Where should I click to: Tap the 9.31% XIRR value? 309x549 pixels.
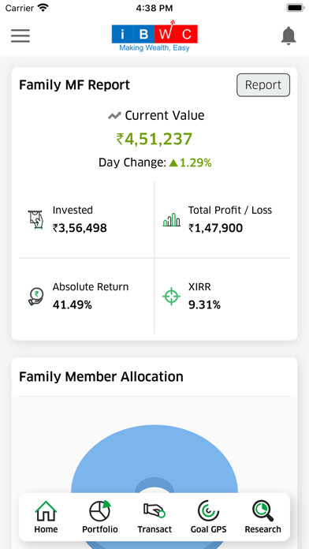point(204,305)
